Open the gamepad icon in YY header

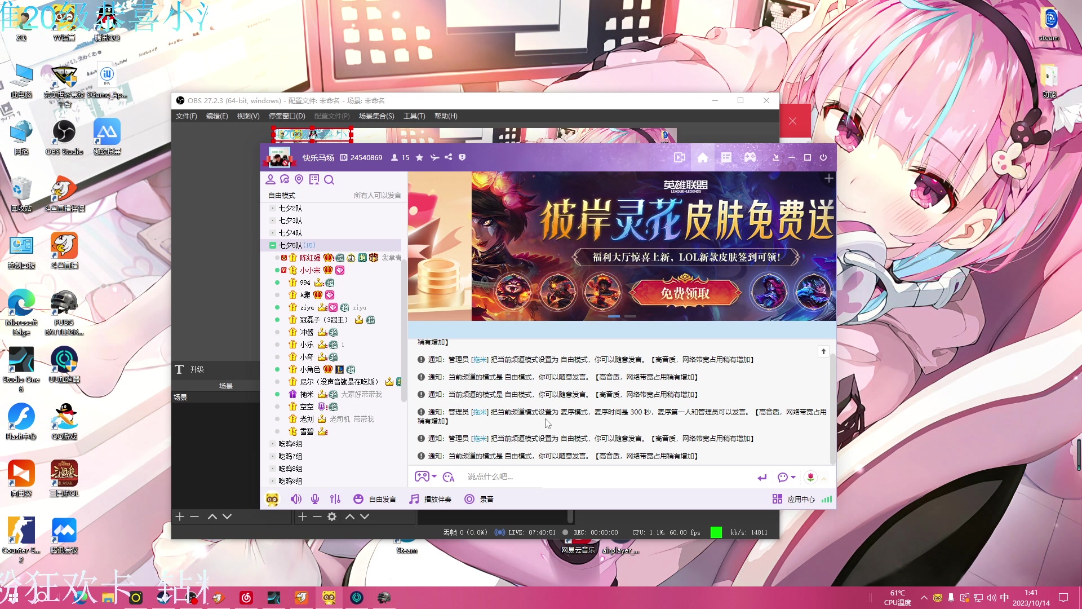750,158
